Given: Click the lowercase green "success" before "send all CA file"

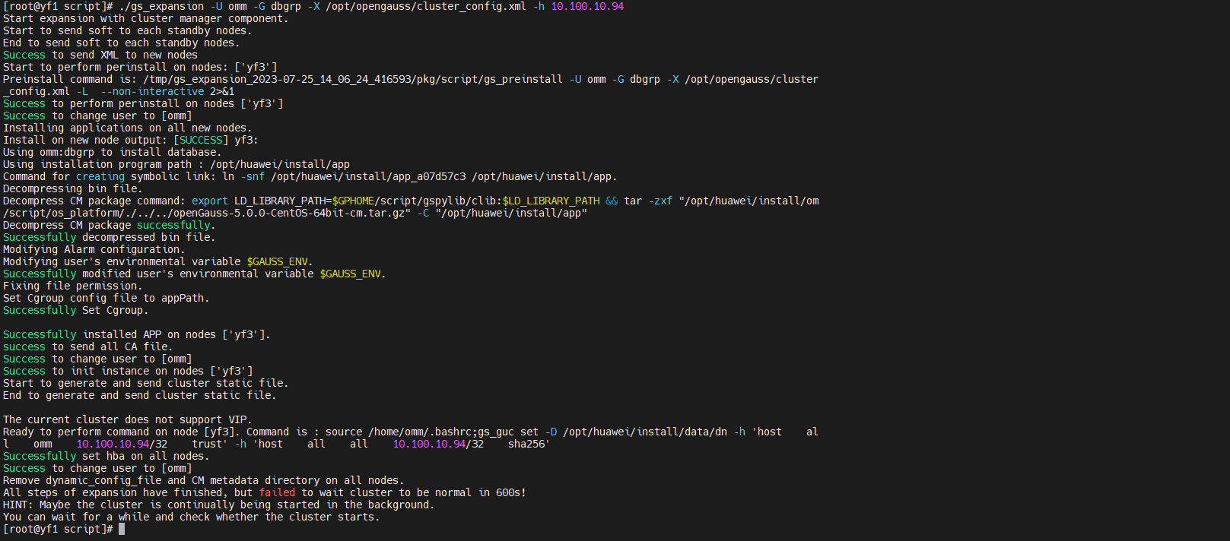Looking at the screenshot, I should pyautogui.click(x=24, y=346).
